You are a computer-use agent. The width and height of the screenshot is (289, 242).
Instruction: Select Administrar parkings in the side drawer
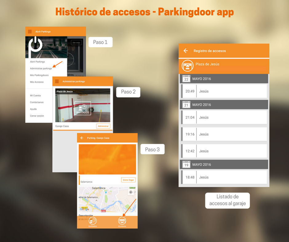coord(41,68)
